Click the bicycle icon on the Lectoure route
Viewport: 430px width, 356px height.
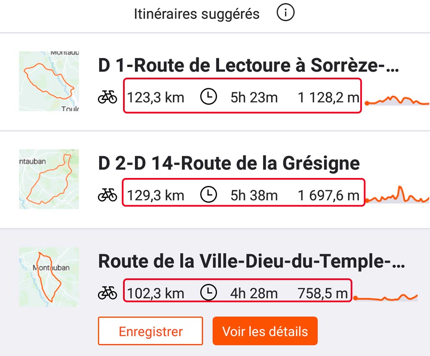107,97
